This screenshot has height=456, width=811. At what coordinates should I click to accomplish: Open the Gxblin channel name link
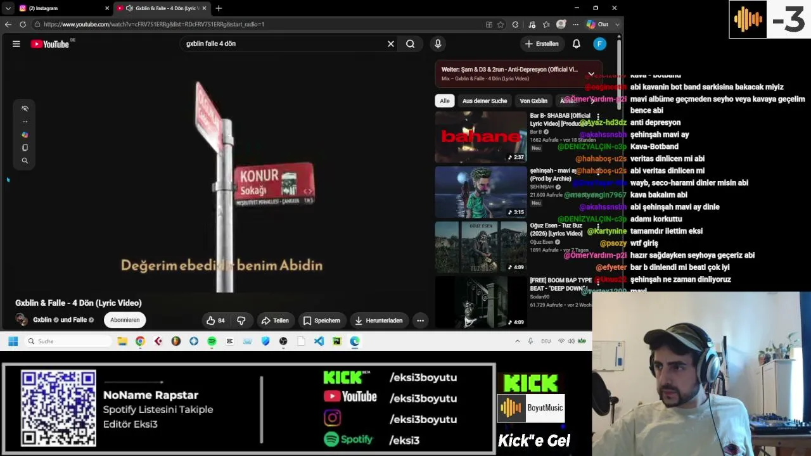pyautogui.click(x=42, y=320)
